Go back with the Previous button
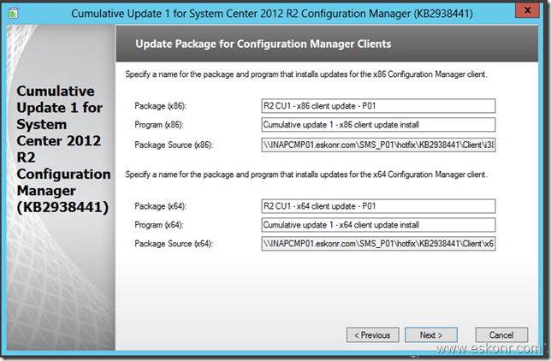This screenshot has height=361, width=551. [372, 335]
